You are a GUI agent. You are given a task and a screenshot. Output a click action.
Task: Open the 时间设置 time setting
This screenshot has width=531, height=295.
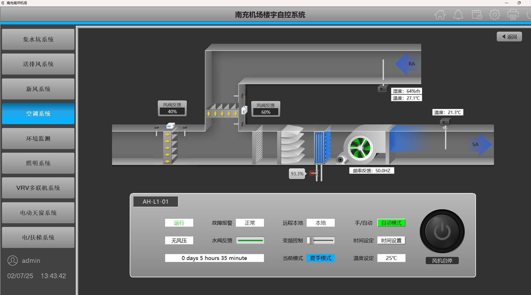click(x=391, y=241)
